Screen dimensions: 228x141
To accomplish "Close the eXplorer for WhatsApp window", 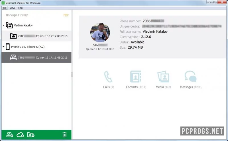I will pos(222,2).
